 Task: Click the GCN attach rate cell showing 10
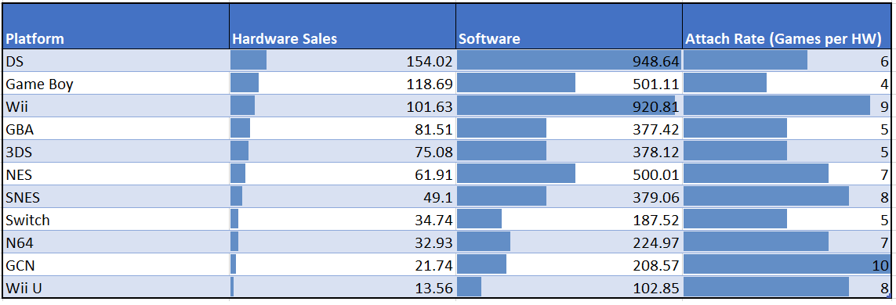[x=787, y=264]
